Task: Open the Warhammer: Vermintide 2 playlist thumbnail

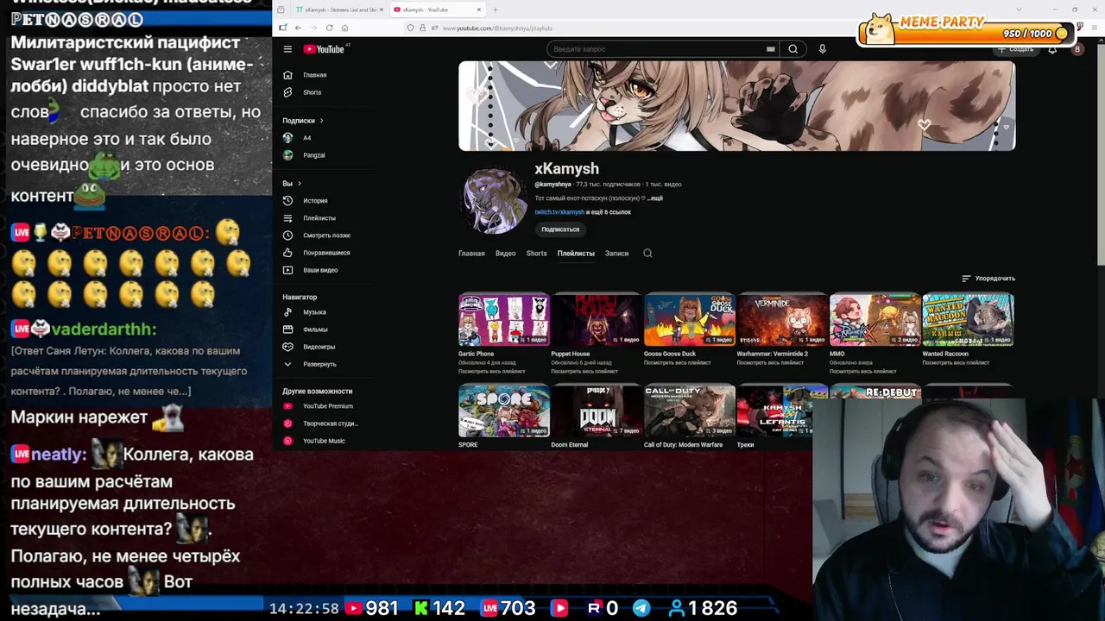Action: coord(782,320)
